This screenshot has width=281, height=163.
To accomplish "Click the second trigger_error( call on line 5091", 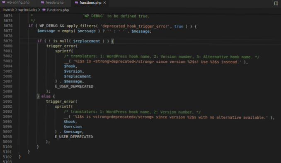I will (x=61, y=102).
